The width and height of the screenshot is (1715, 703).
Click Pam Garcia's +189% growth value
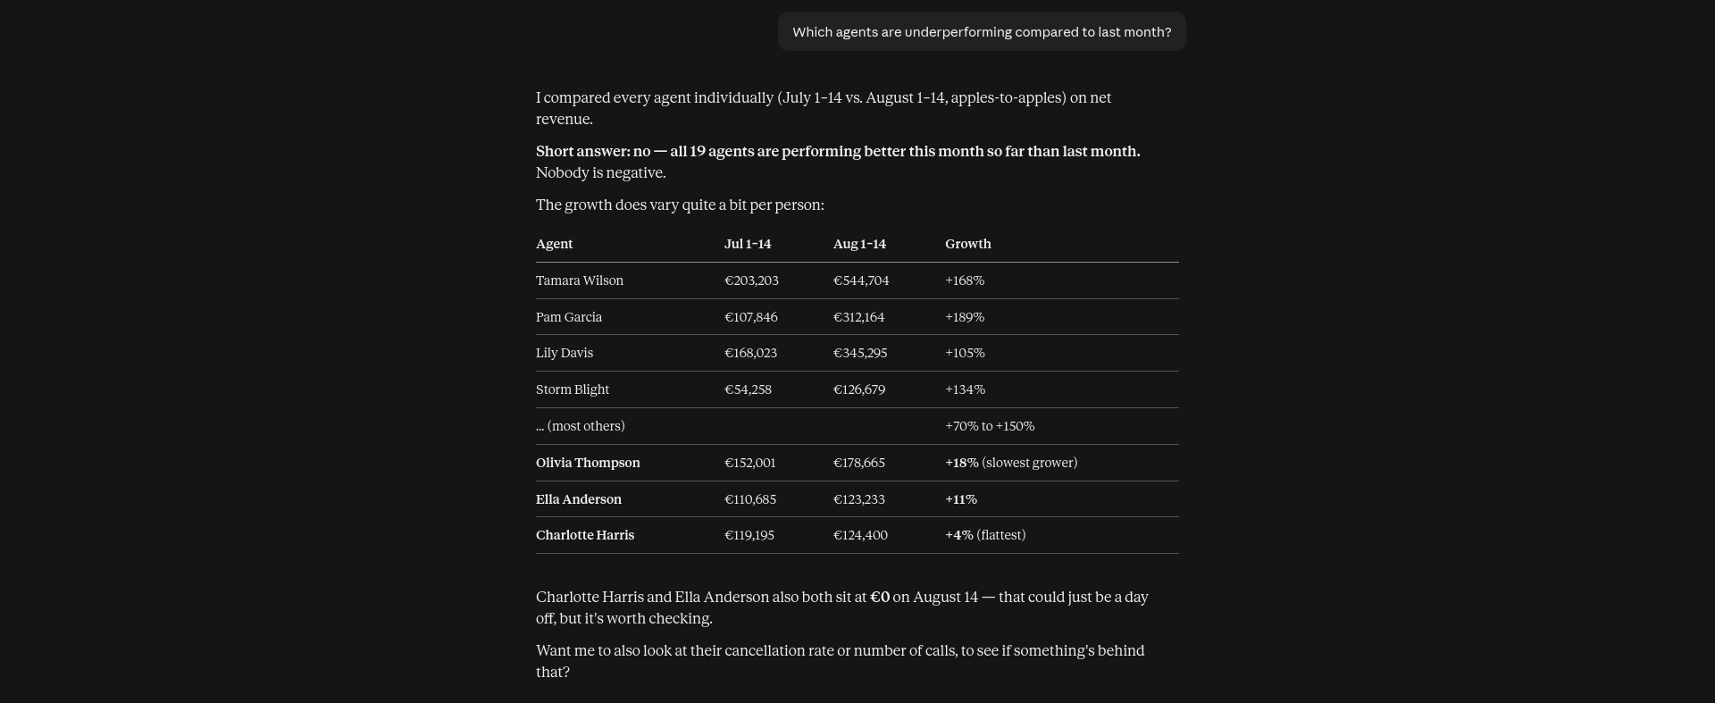[x=965, y=317]
